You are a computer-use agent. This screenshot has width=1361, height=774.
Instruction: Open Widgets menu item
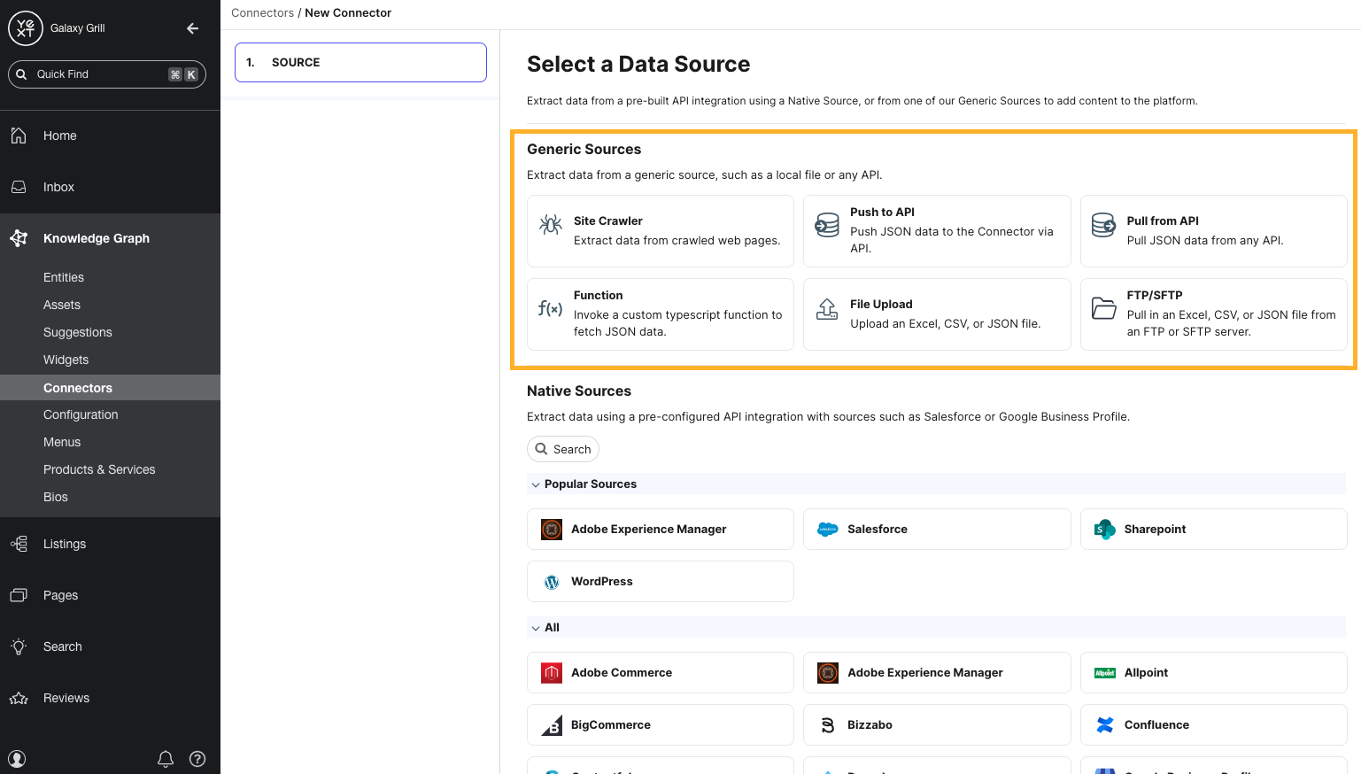pos(66,360)
